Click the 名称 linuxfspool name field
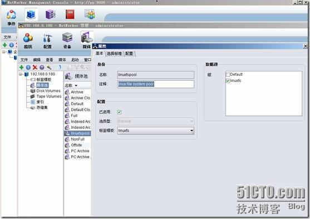Viewport: 310px width, 219px height. click(156, 75)
